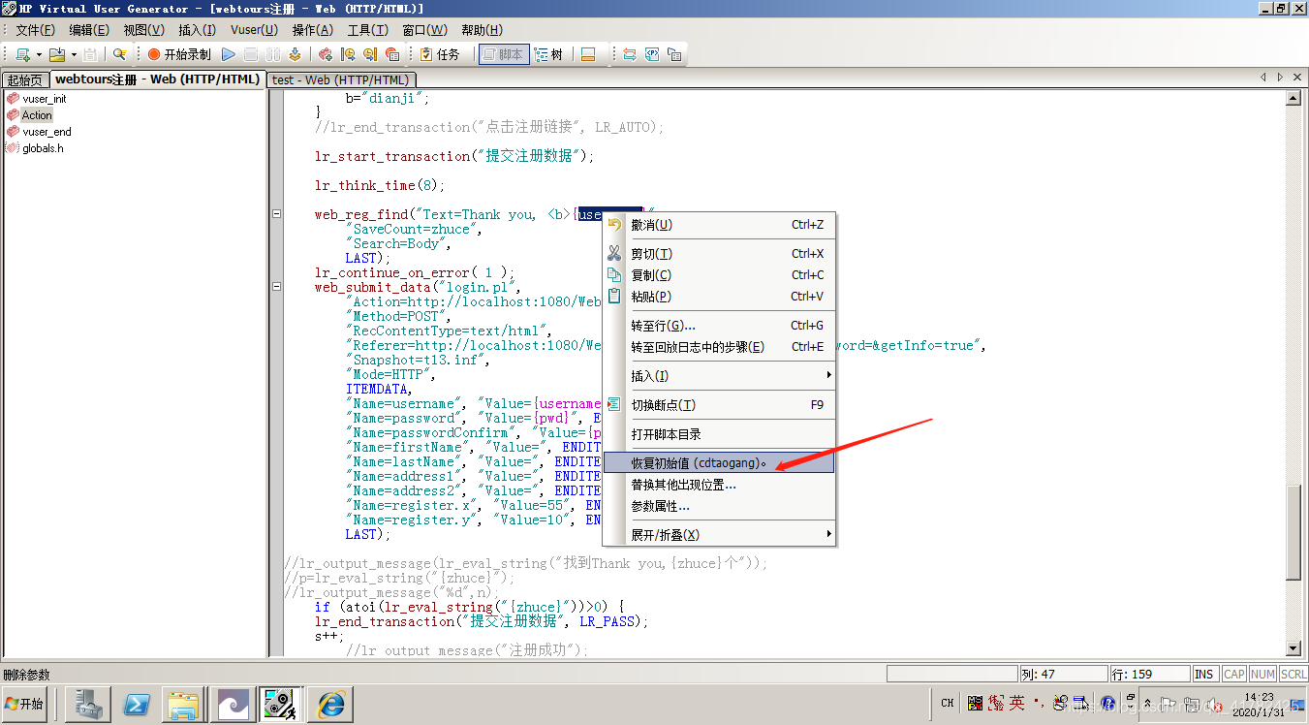Switch to test - Web (HTTP/HTML) tab
The width and height of the screenshot is (1309, 725).
point(342,79)
